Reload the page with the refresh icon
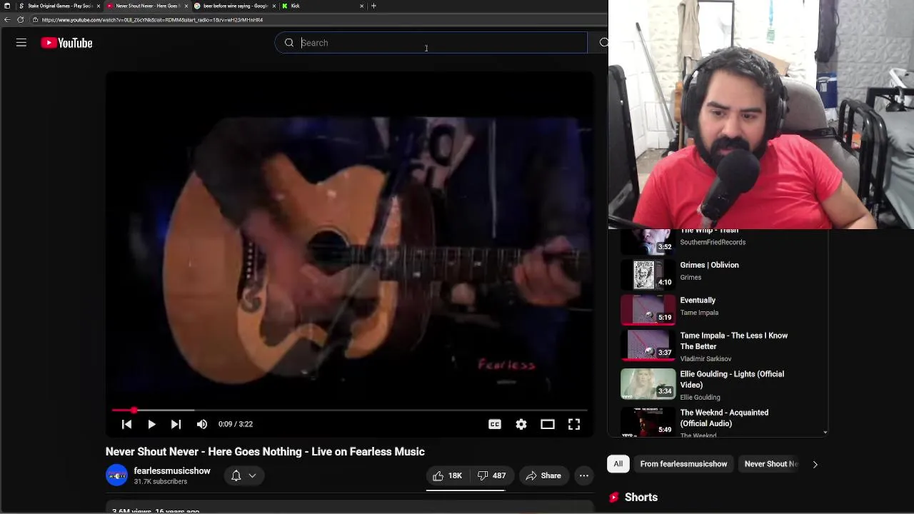This screenshot has height=514, width=914. pos(20,20)
